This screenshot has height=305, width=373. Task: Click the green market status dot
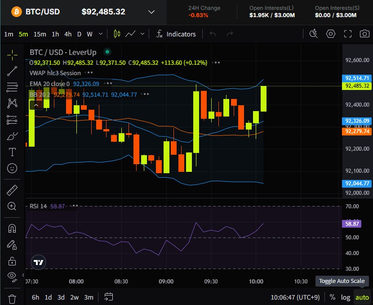click(x=107, y=52)
